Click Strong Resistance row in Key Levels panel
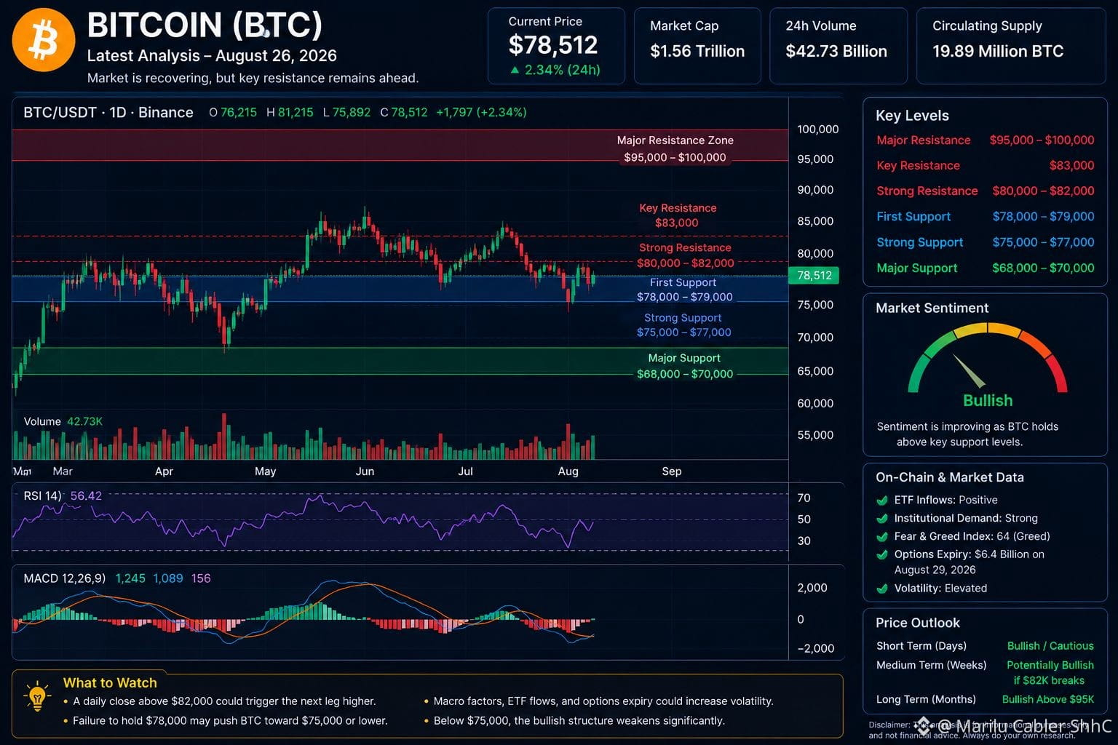This screenshot has width=1118, height=745. coord(985,191)
